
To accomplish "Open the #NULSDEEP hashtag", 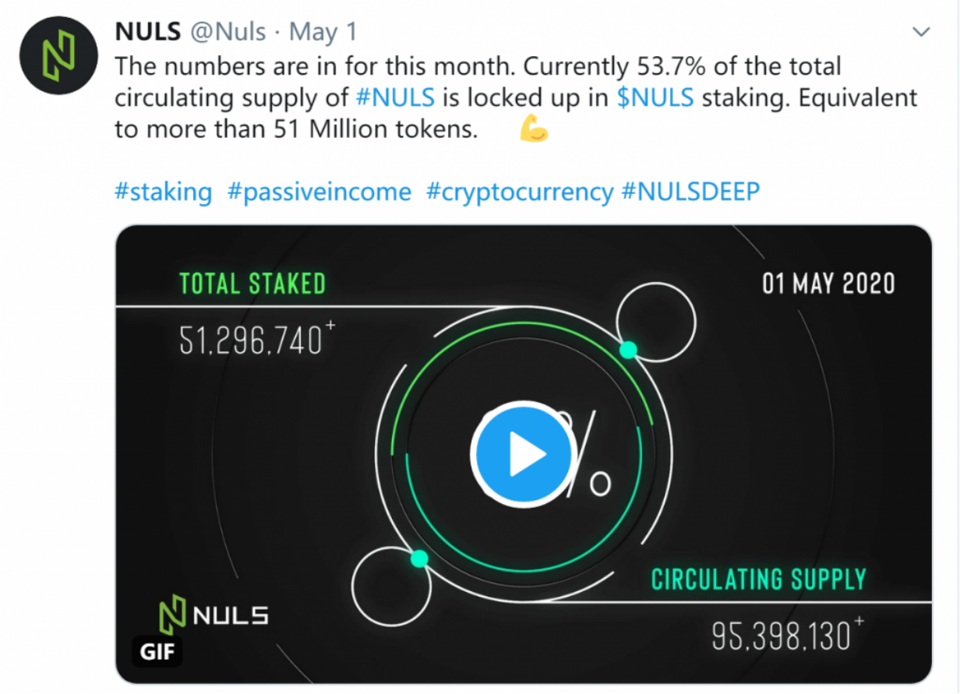I will coord(690,192).
